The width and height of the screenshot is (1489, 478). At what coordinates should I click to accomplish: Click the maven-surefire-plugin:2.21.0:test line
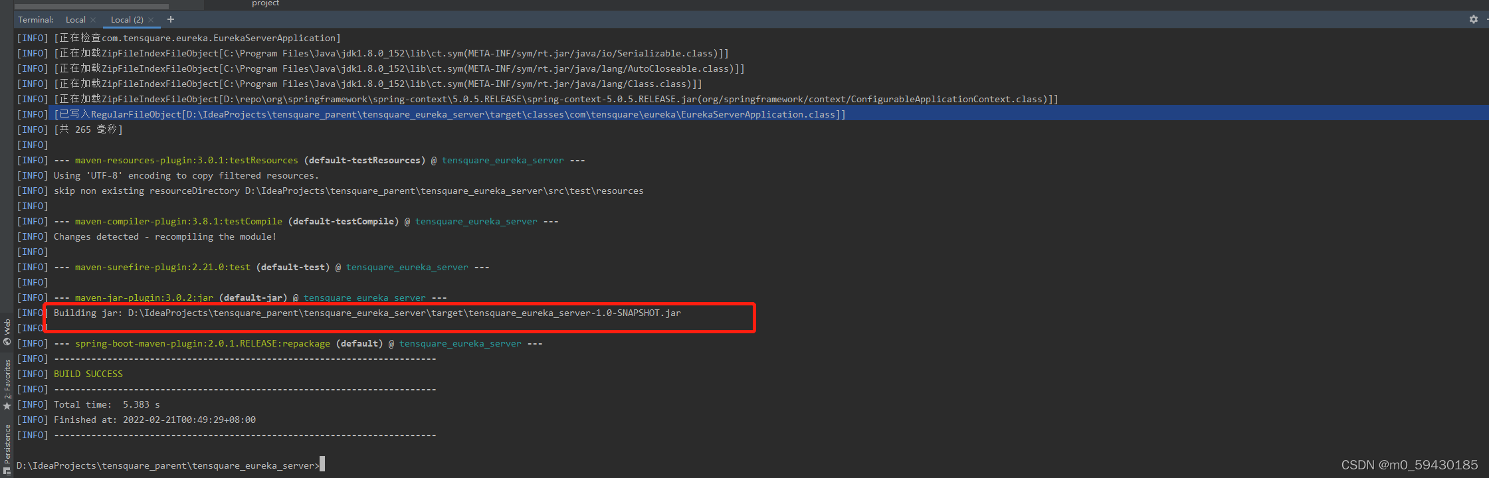pyautogui.click(x=272, y=267)
